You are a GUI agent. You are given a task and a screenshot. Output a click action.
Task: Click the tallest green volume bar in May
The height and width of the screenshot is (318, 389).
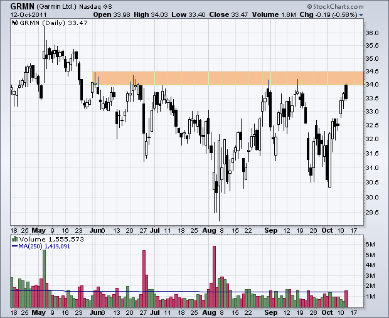tap(44, 279)
